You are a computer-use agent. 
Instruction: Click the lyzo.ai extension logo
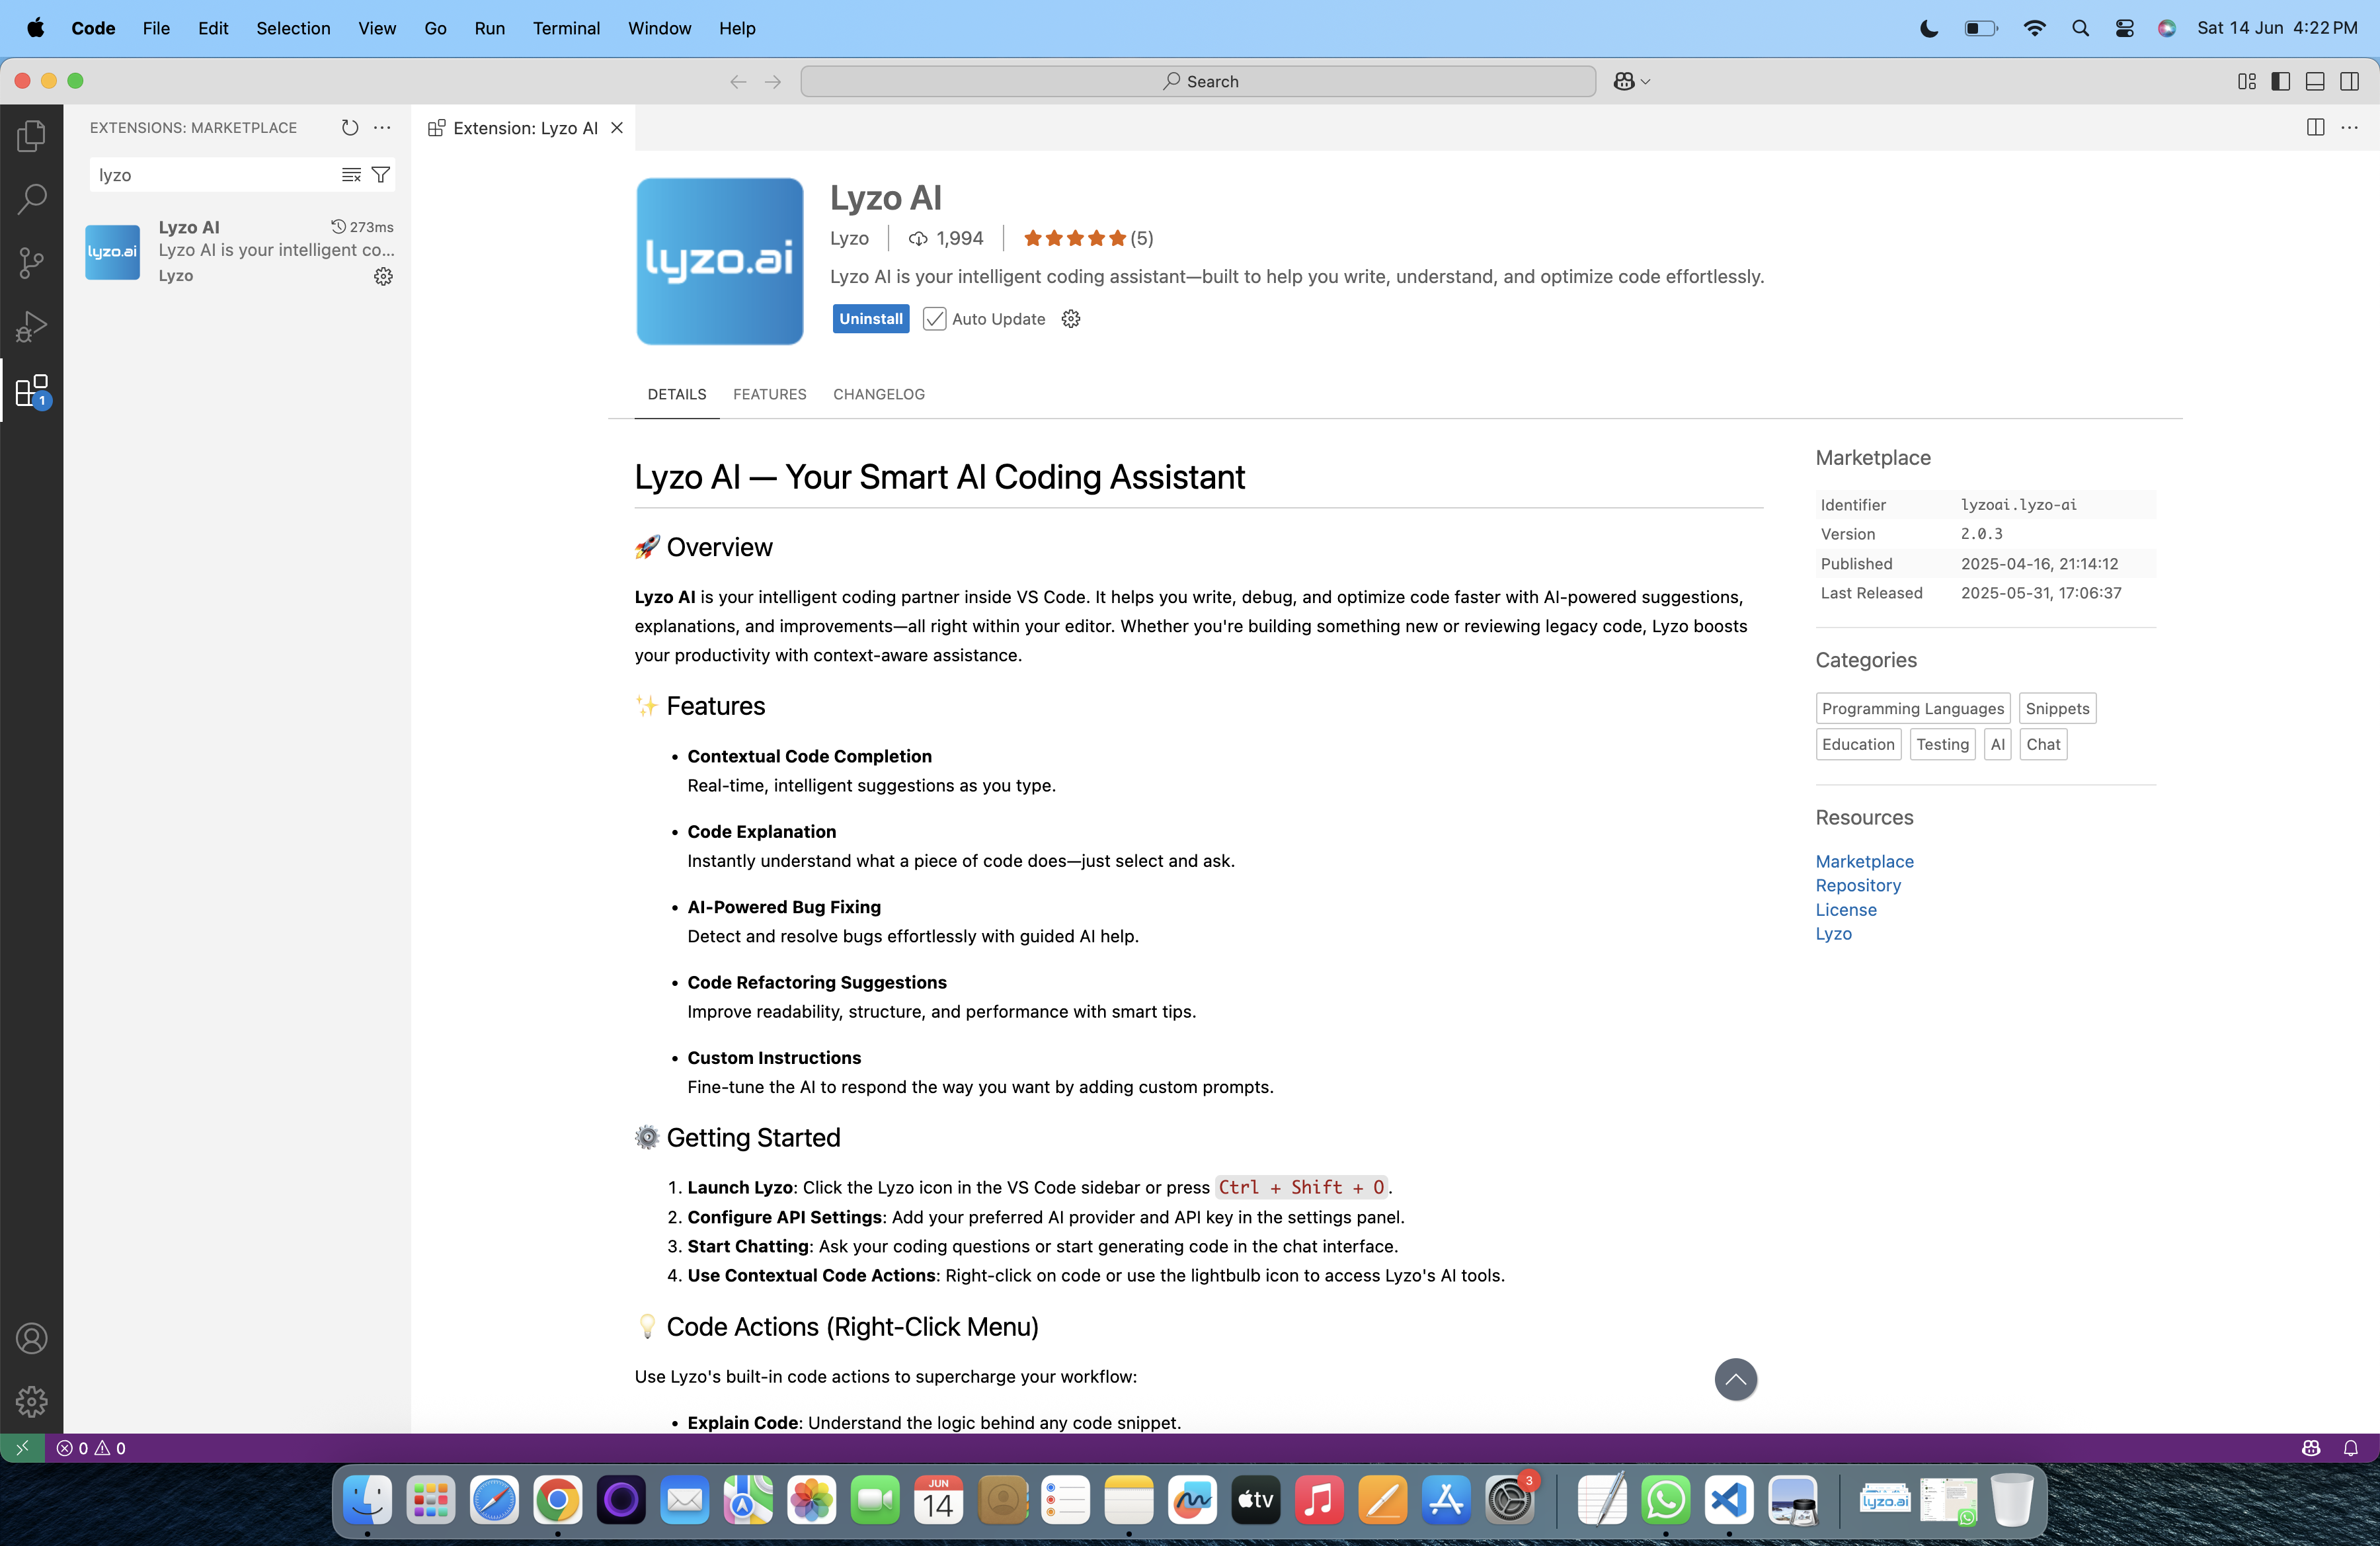pos(719,261)
